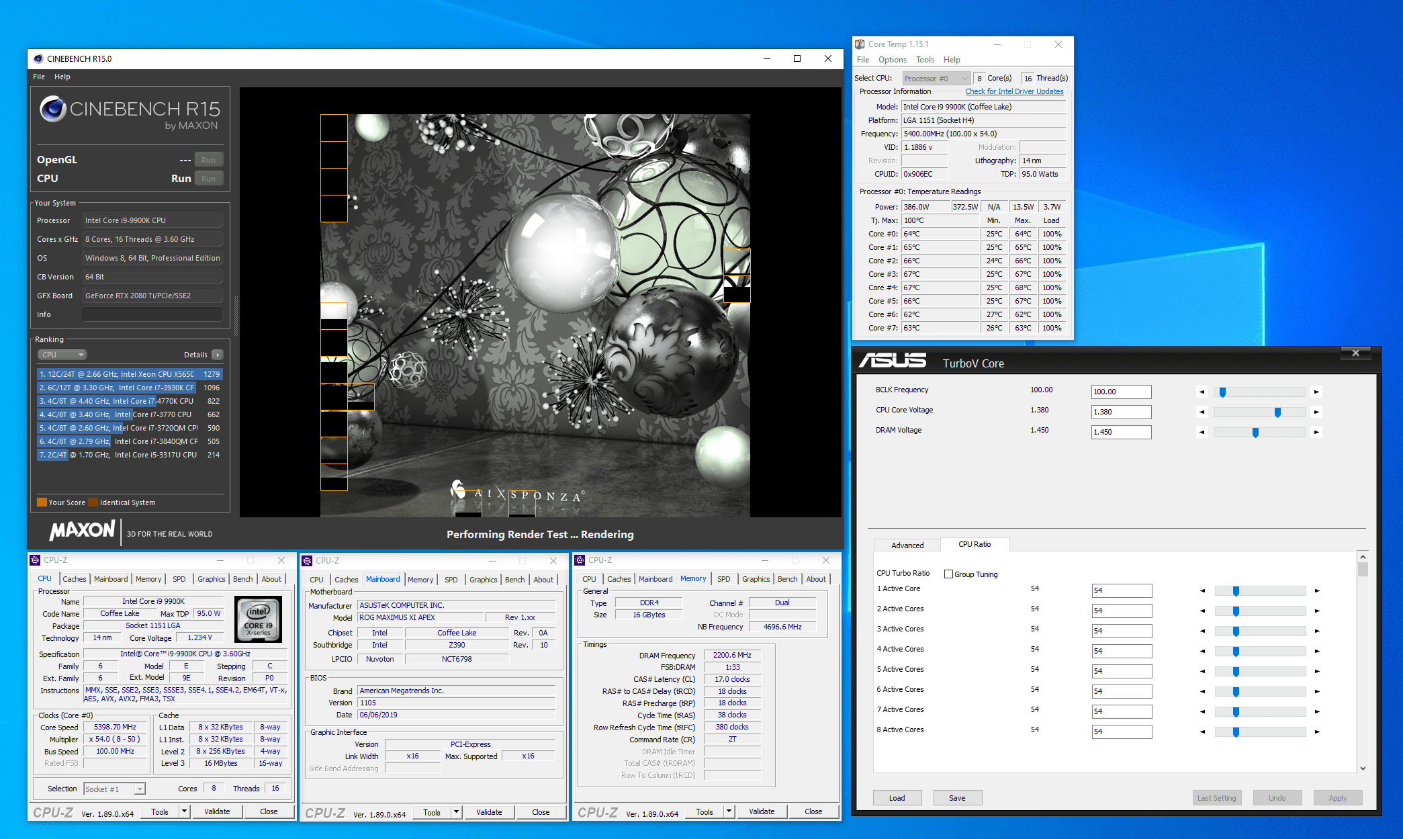This screenshot has width=1403, height=839.
Task: Expand the Tools dropdown arrow in first CPU-Z window
Action: coord(184,811)
